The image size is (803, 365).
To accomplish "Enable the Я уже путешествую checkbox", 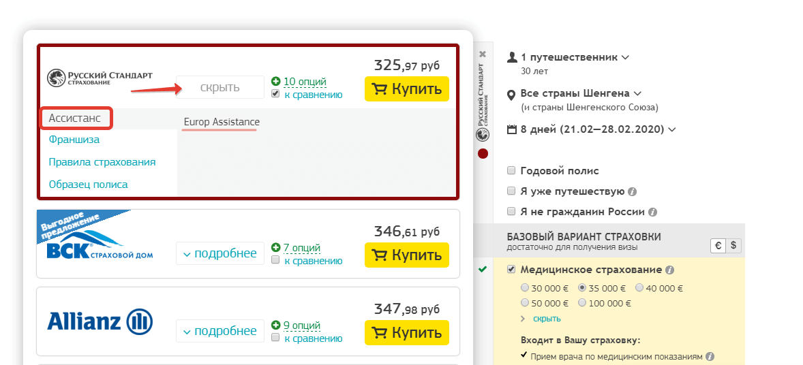I will 511,191.
